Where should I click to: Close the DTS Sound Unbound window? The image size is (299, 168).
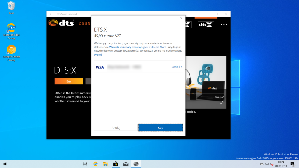pyautogui.click(x=226, y=14)
